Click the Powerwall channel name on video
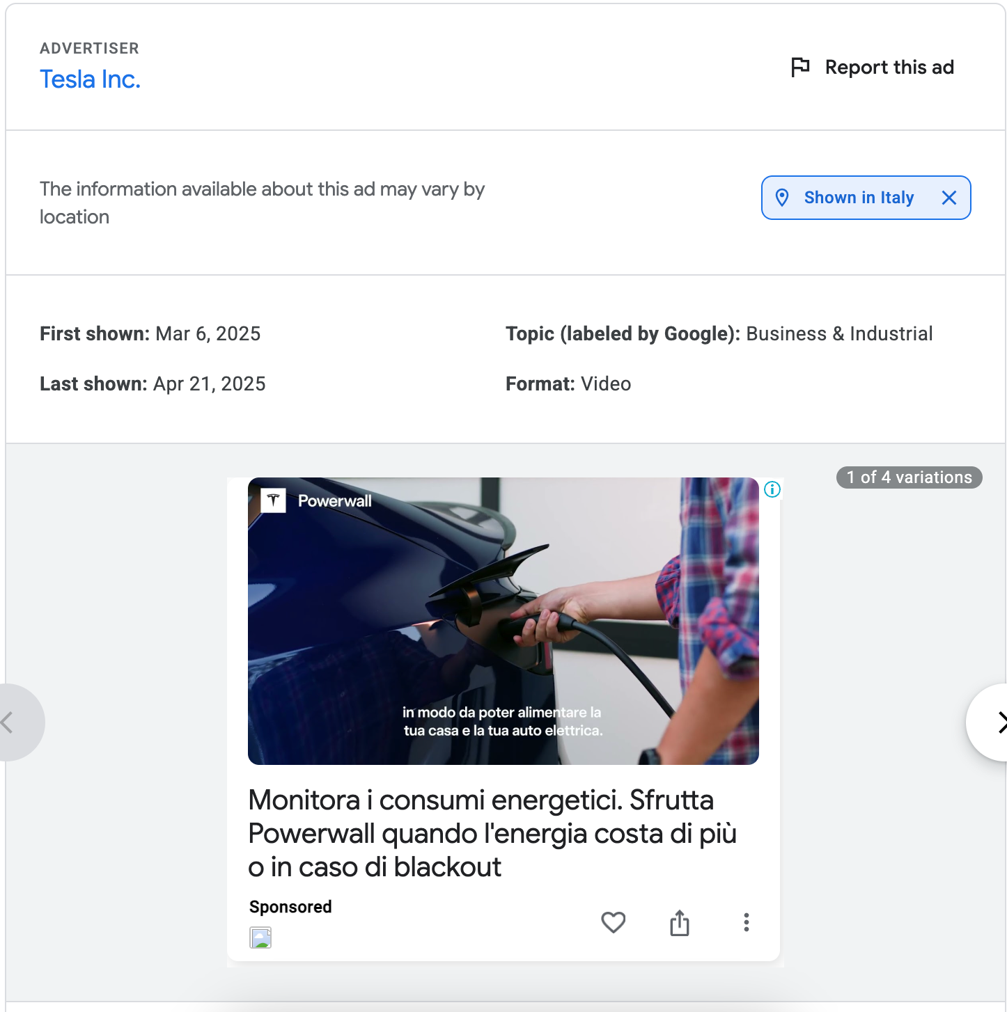 pos(334,501)
